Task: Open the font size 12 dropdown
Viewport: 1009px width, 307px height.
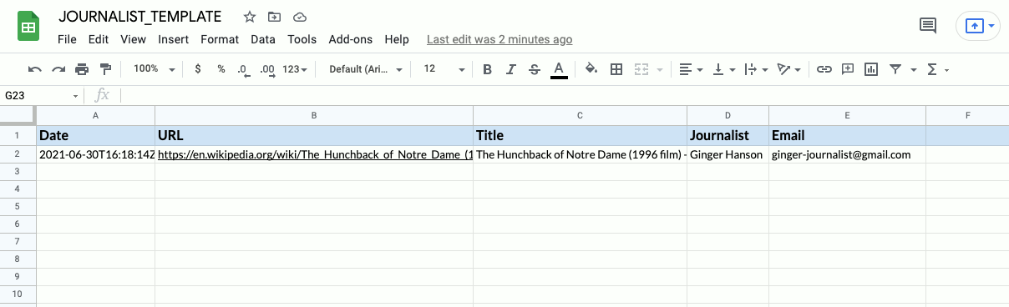Action: tap(444, 69)
